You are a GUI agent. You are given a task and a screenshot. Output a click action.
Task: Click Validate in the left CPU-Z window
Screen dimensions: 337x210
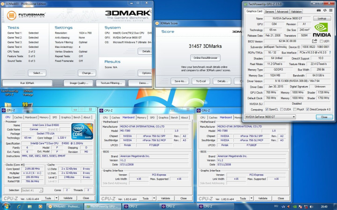(68, 198)
